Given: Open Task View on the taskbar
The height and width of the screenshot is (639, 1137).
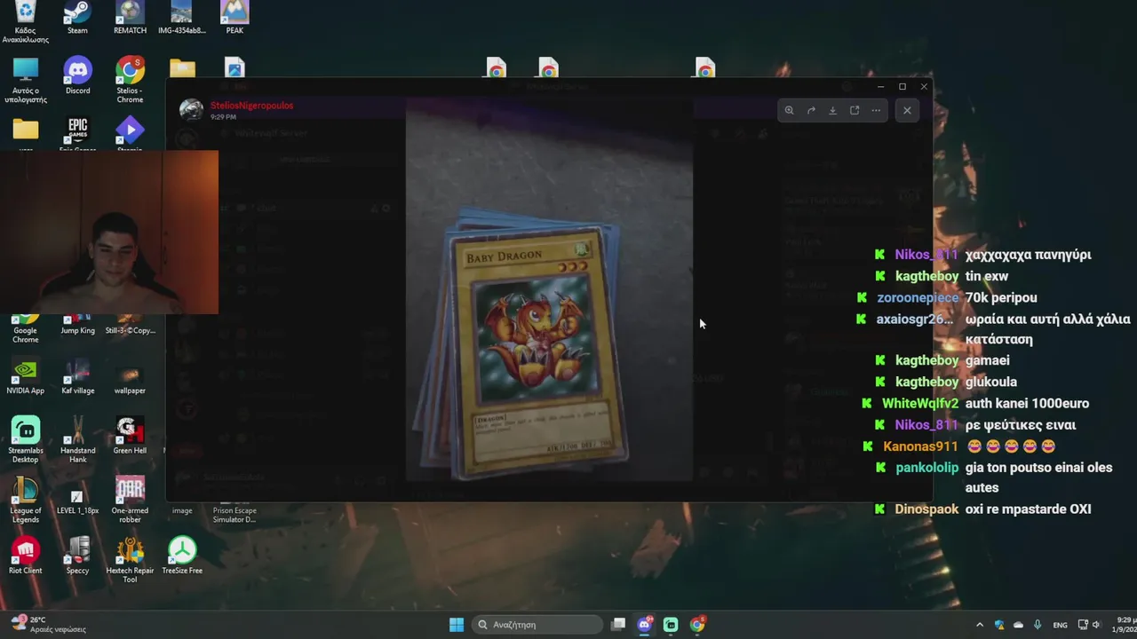Looking at the screenshot, I should (x=619, y=625).
